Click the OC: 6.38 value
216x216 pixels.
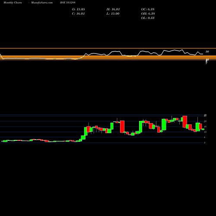coord(148,10)
